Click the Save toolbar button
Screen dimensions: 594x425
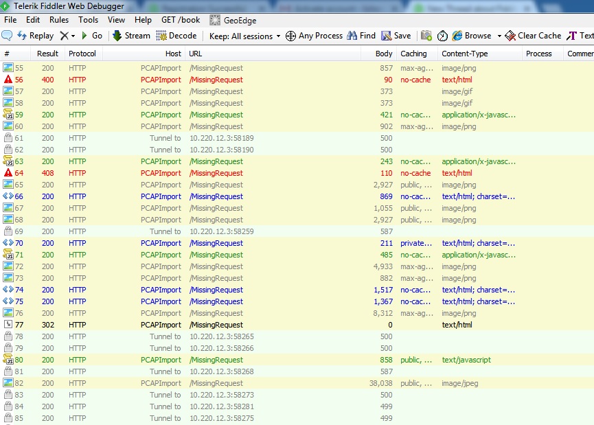tap(396, 36)
